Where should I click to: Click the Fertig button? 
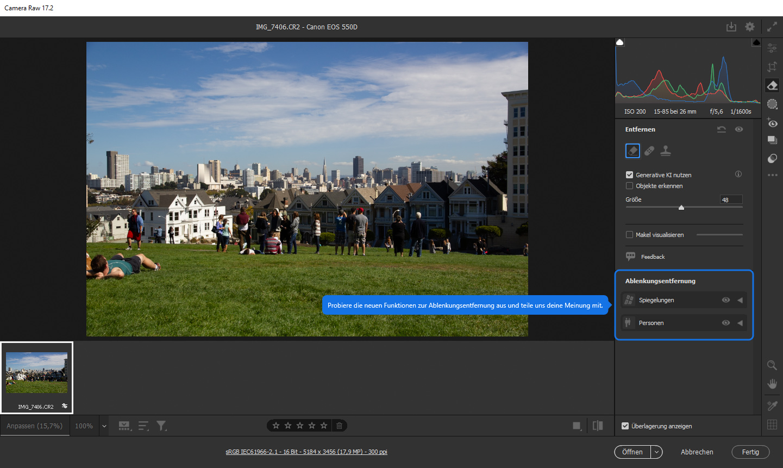[x=750, y=452]
